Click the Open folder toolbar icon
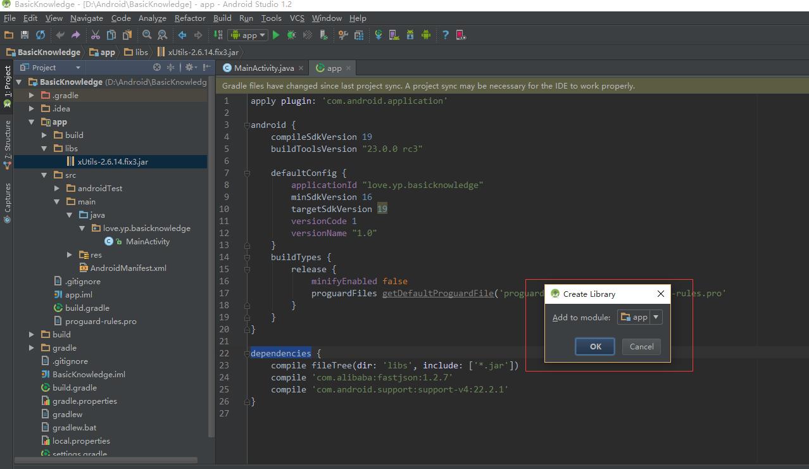The image size is (809, 469). point(9,35)
